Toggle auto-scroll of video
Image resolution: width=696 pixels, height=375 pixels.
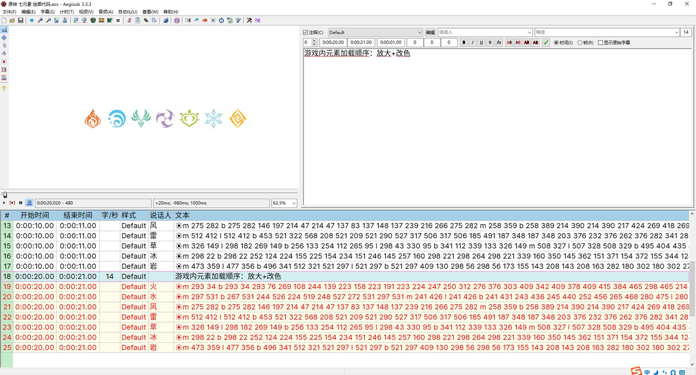(29, 203)
